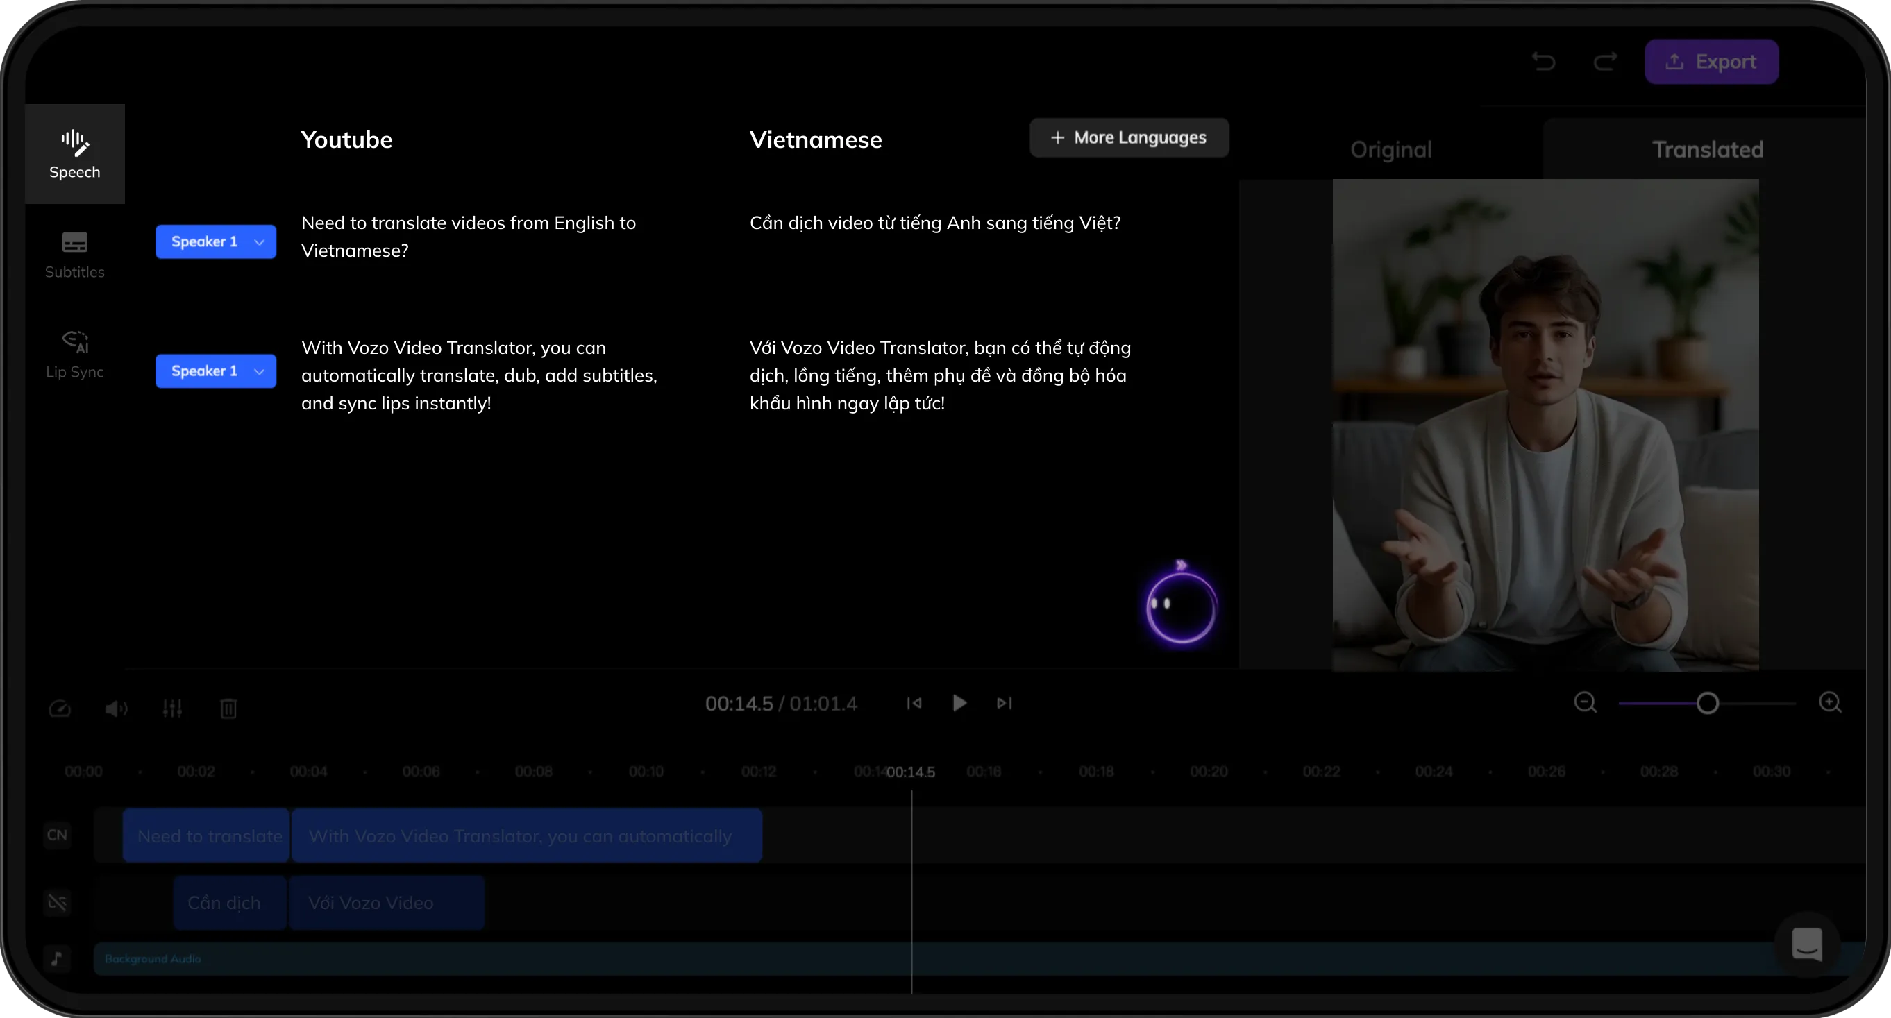Open the Speech panel in sidebar
The image size is (1891, 1018).
tap(75, 154)
